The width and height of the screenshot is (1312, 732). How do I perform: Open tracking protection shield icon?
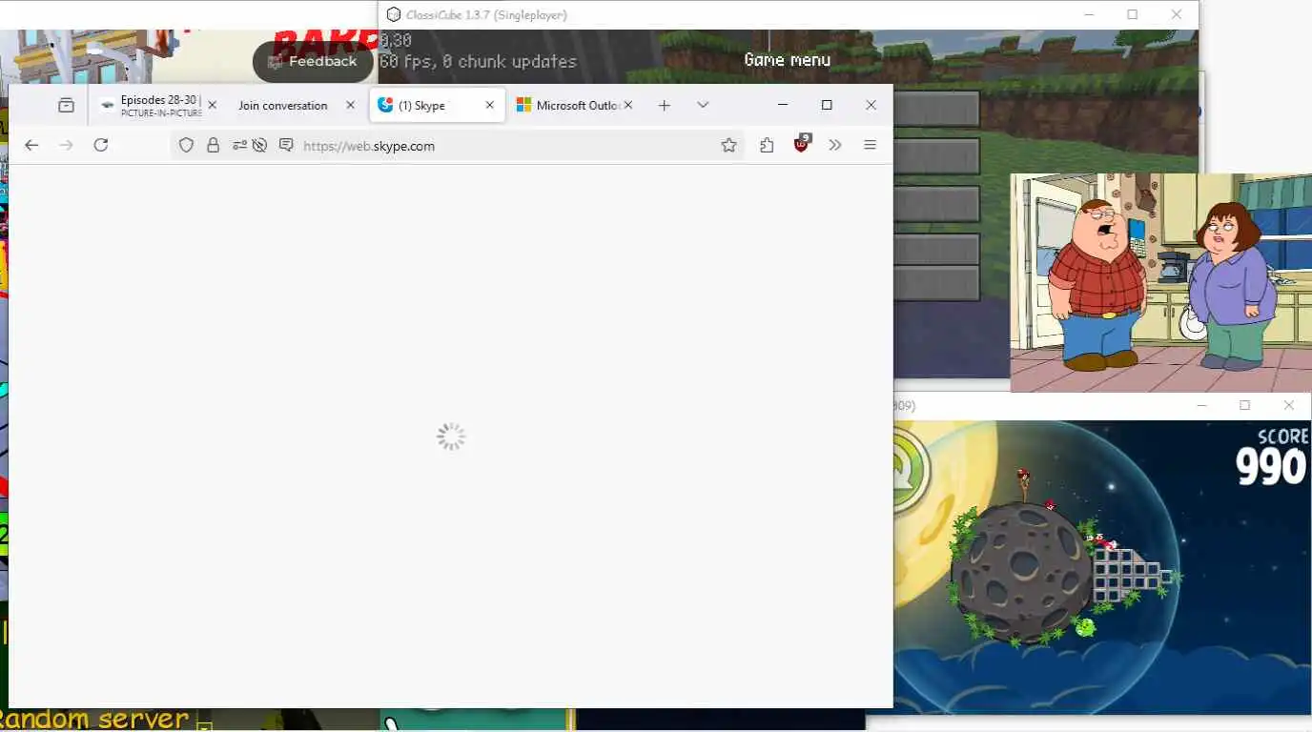click(187, 145)
